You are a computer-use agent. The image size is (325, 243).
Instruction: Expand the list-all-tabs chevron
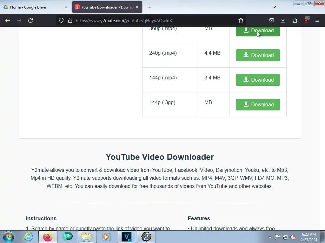coord(274,7)
